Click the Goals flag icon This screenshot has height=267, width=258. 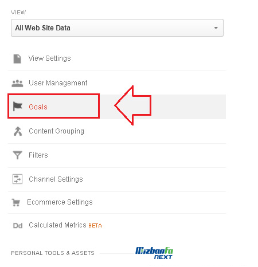(x=18, y=107)
